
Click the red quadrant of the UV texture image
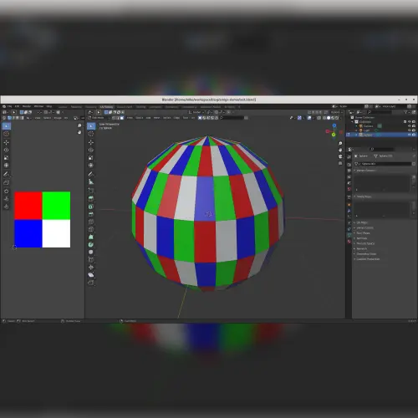28,206
